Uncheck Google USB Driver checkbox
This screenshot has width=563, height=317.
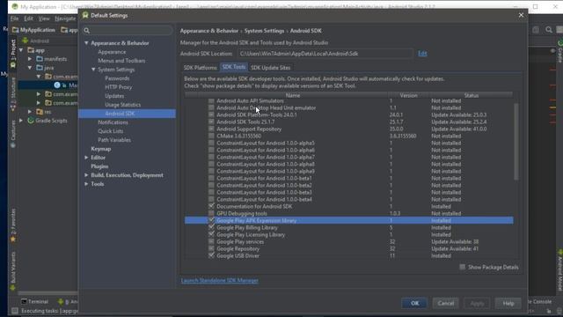(211, 255)
